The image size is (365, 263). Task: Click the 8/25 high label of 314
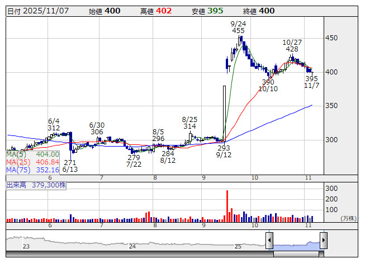pos(190,123)
